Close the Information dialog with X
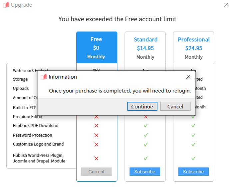 [188, 77]
